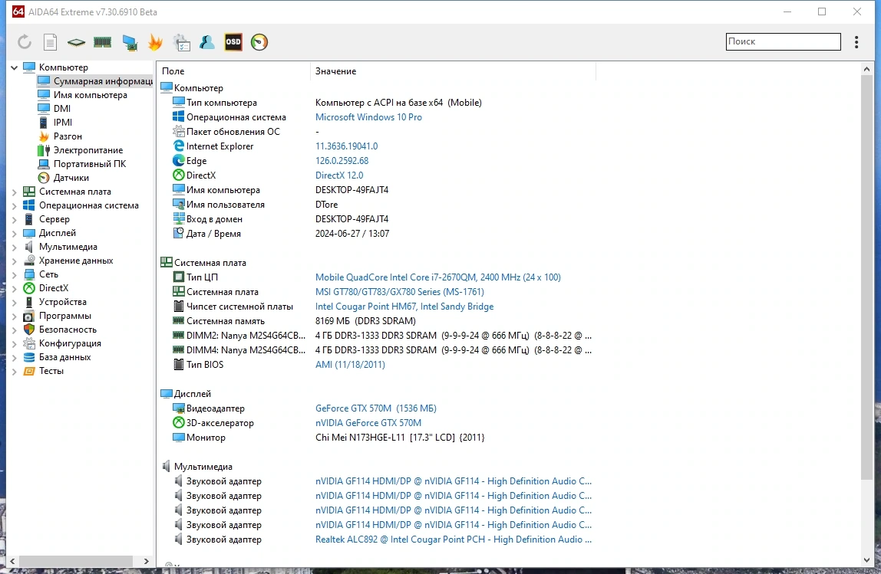881x574 pixels.
Task: Click sidebar horizontal scrollbar right arrow
Action: [146, 561]
